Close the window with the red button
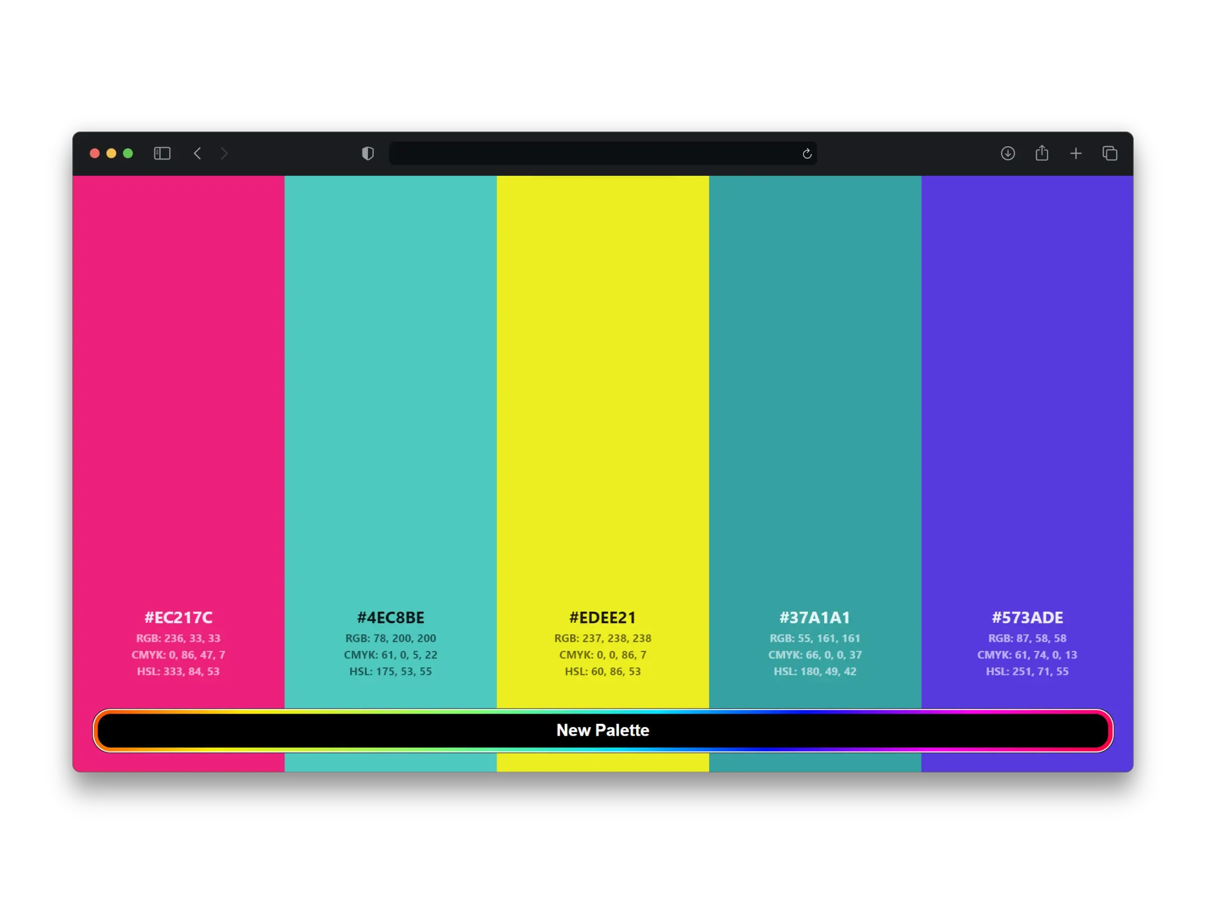The image size is (1206, 904). (x=94, y=154)
